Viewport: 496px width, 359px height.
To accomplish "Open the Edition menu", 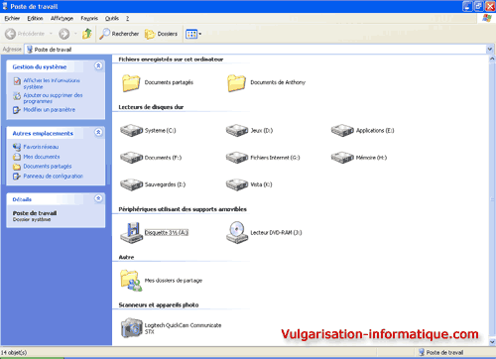I will click(x=35, y=19).
